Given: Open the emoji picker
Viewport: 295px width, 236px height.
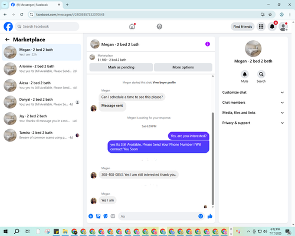Looking at the screenshot, I should (x=201, y=217).
